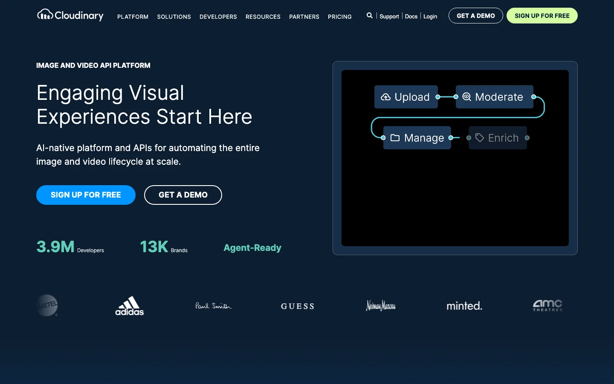614x384 pixels.
Task: Open the Resources menu
Action: coord(263,17)
